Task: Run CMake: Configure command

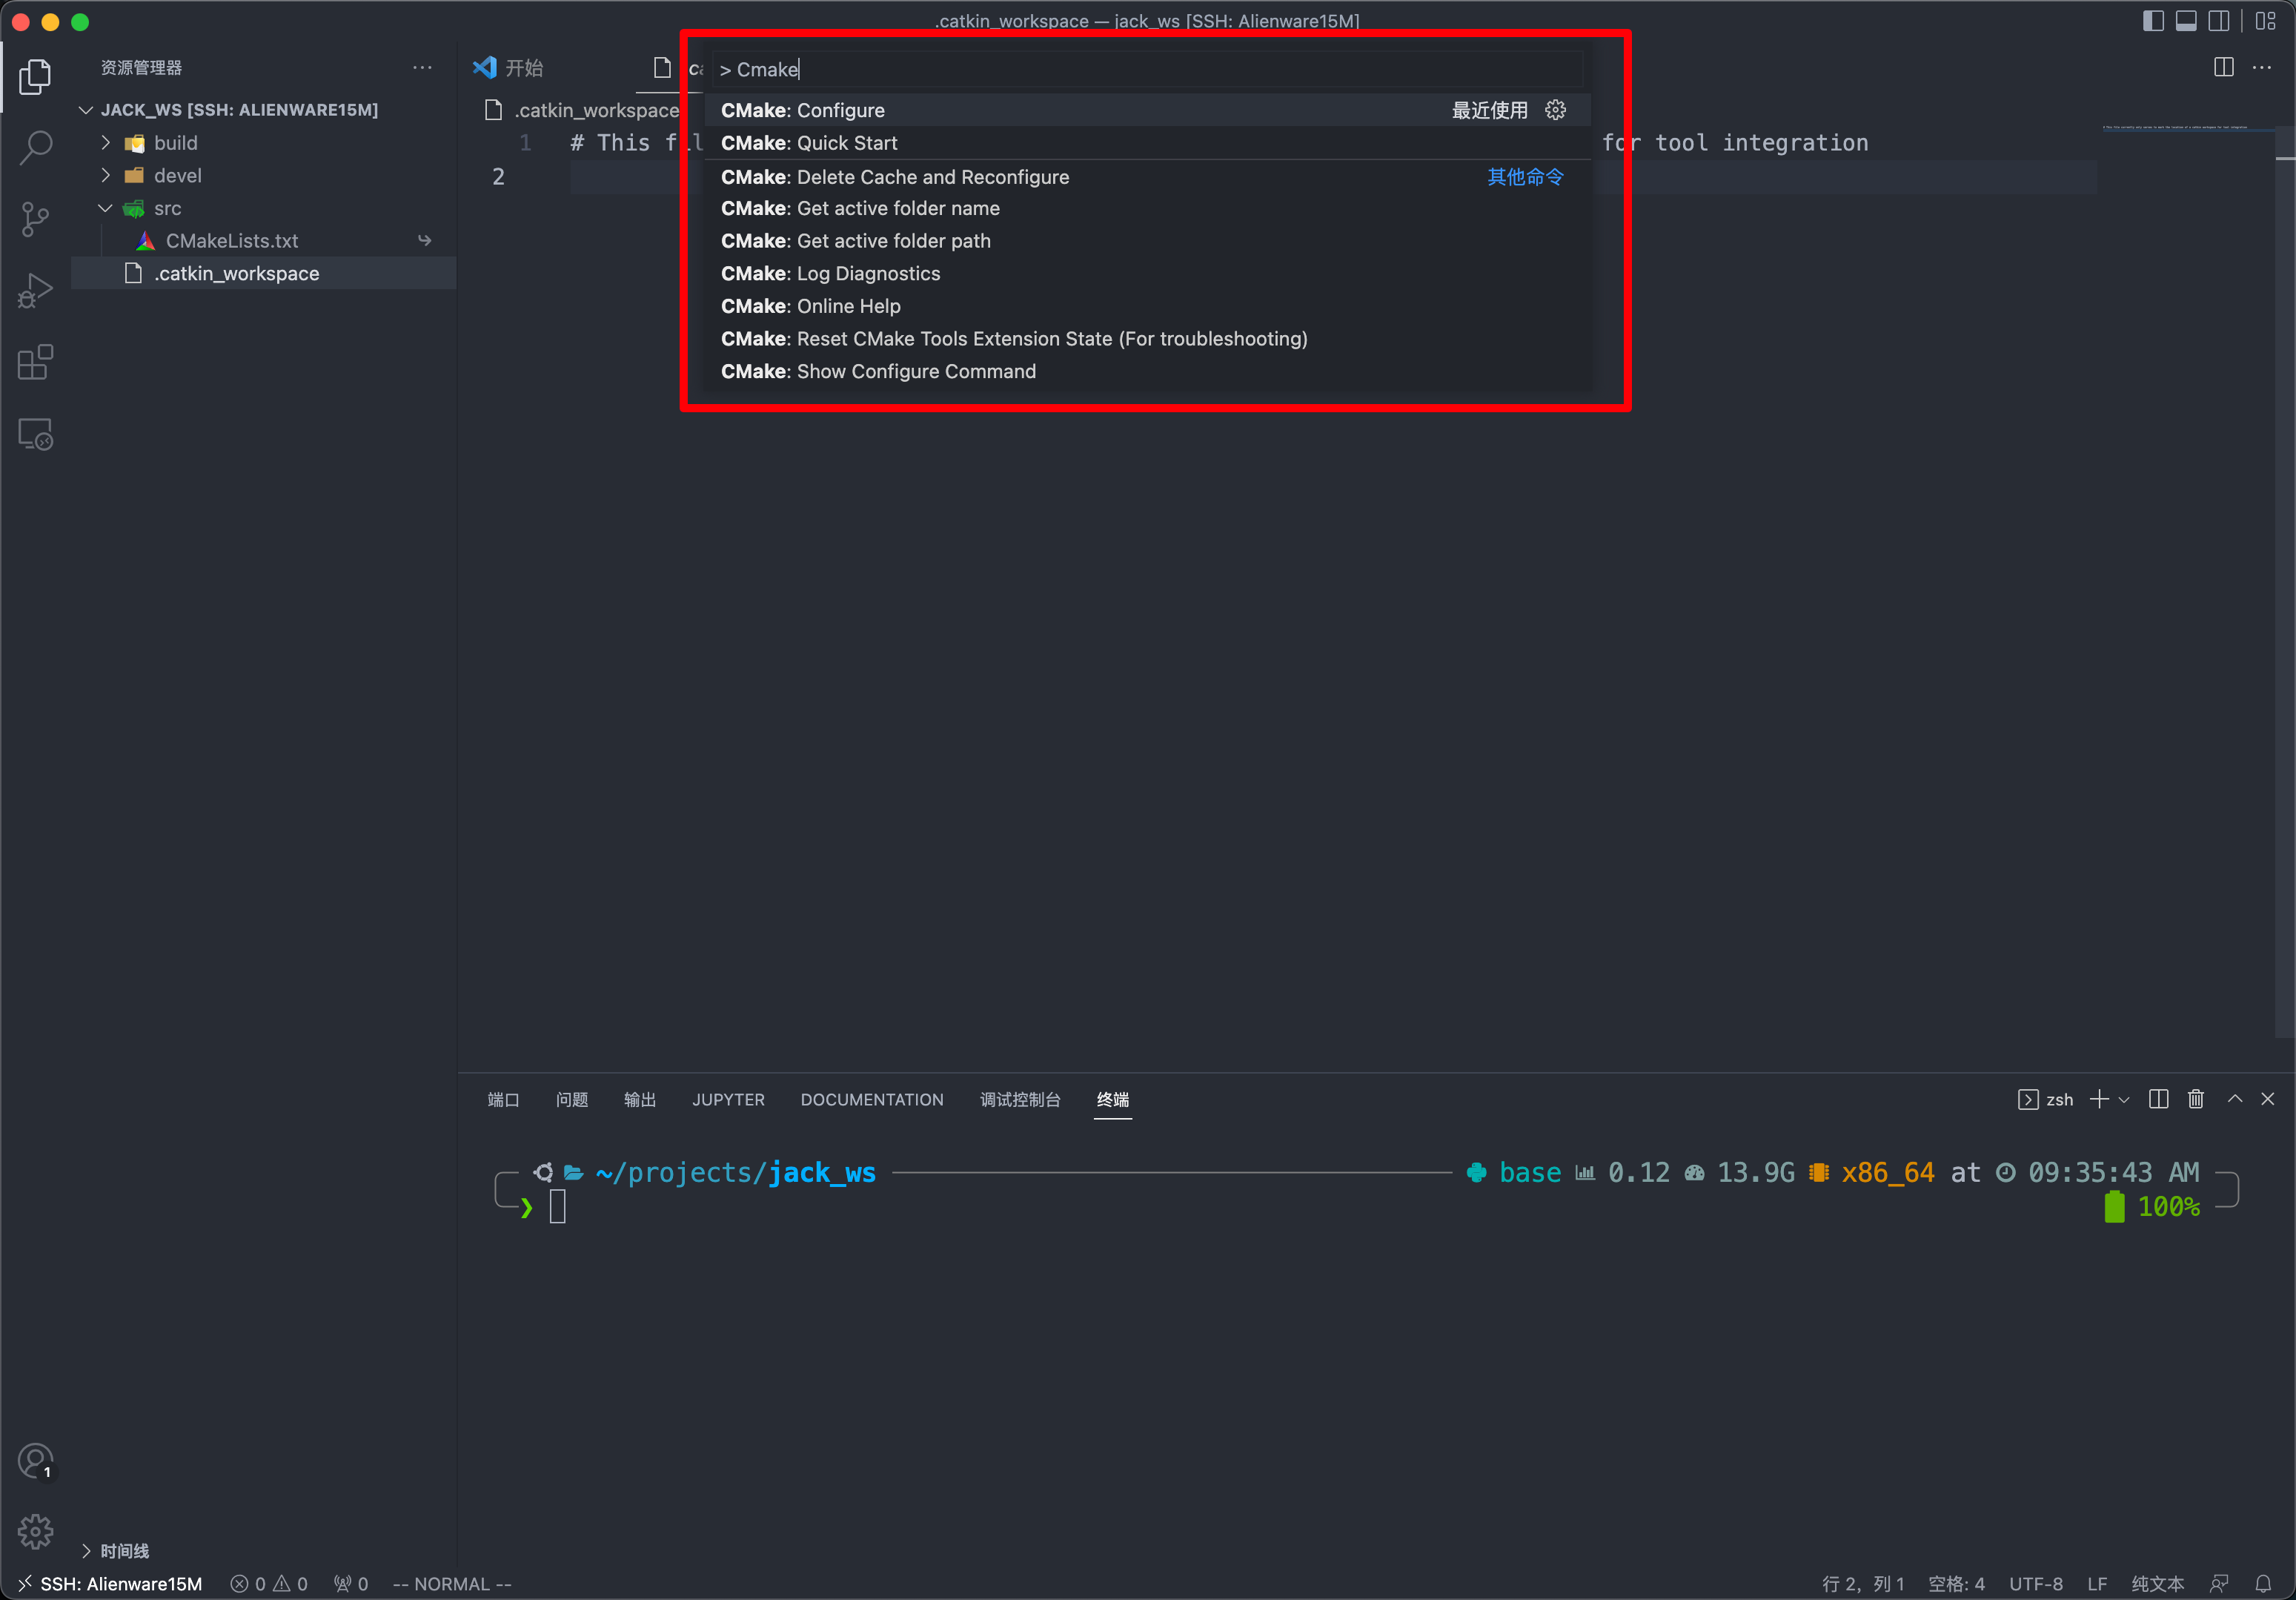Action: [x=1147, y=110]
